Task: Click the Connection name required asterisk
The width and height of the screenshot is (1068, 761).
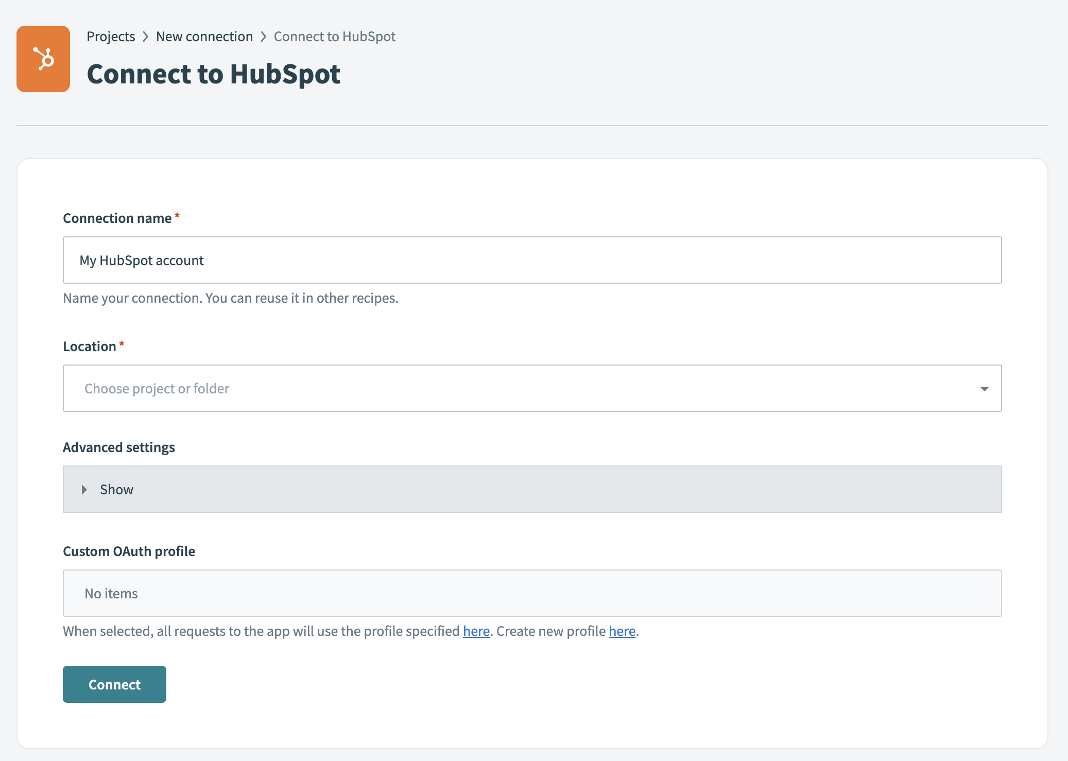Action: (177, 217)
